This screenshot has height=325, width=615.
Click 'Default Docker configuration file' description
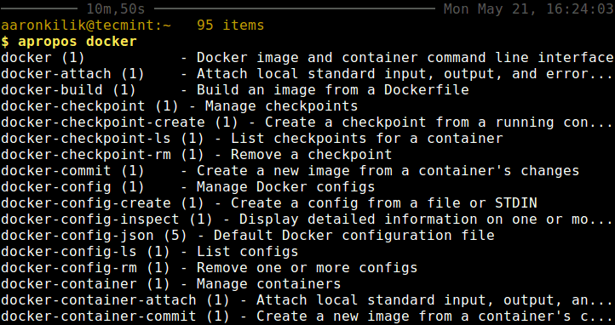point(354,236)
